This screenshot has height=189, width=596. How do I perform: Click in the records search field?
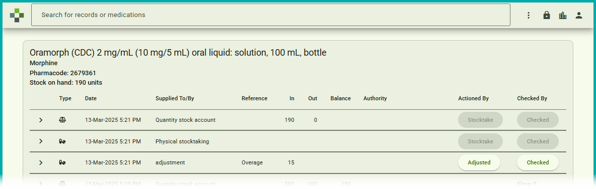[x=271, y=15]
